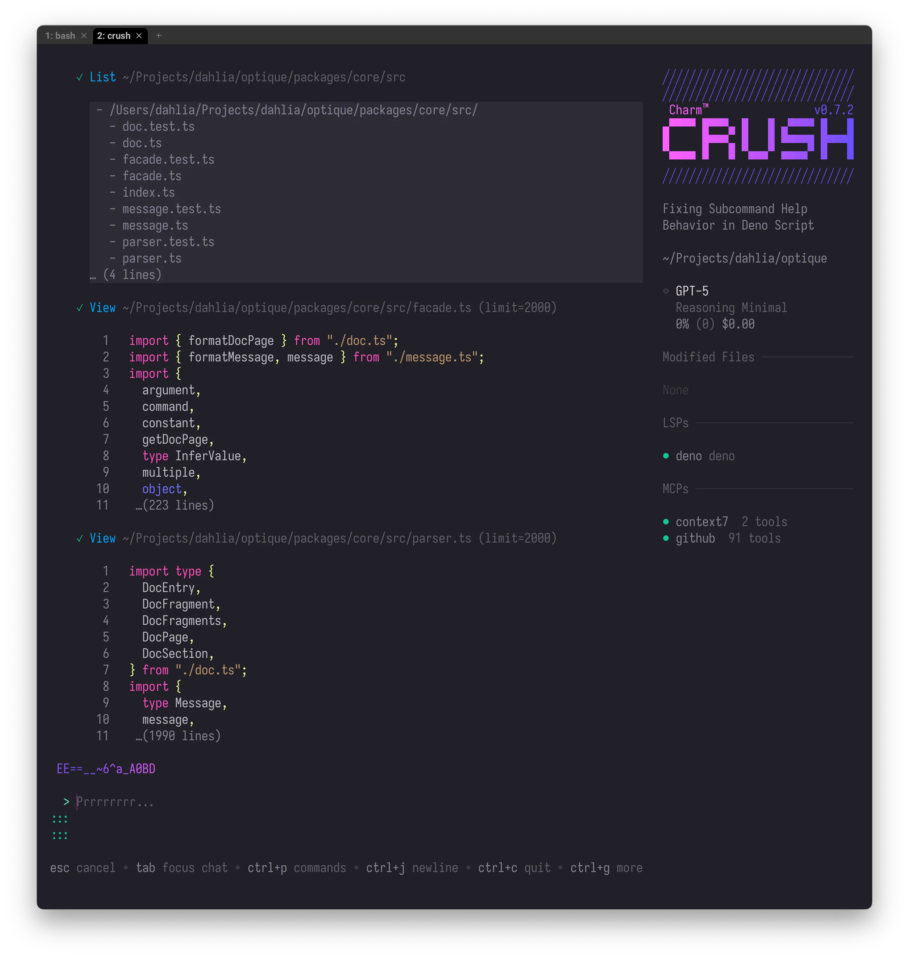Click the diamond icon next to GPT-5

point(666,291)
